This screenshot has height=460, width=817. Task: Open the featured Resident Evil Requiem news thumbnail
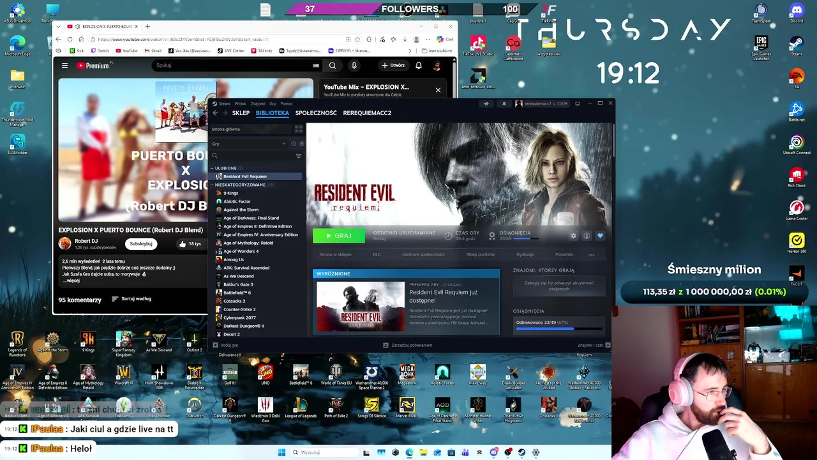[x=361, y=307]
